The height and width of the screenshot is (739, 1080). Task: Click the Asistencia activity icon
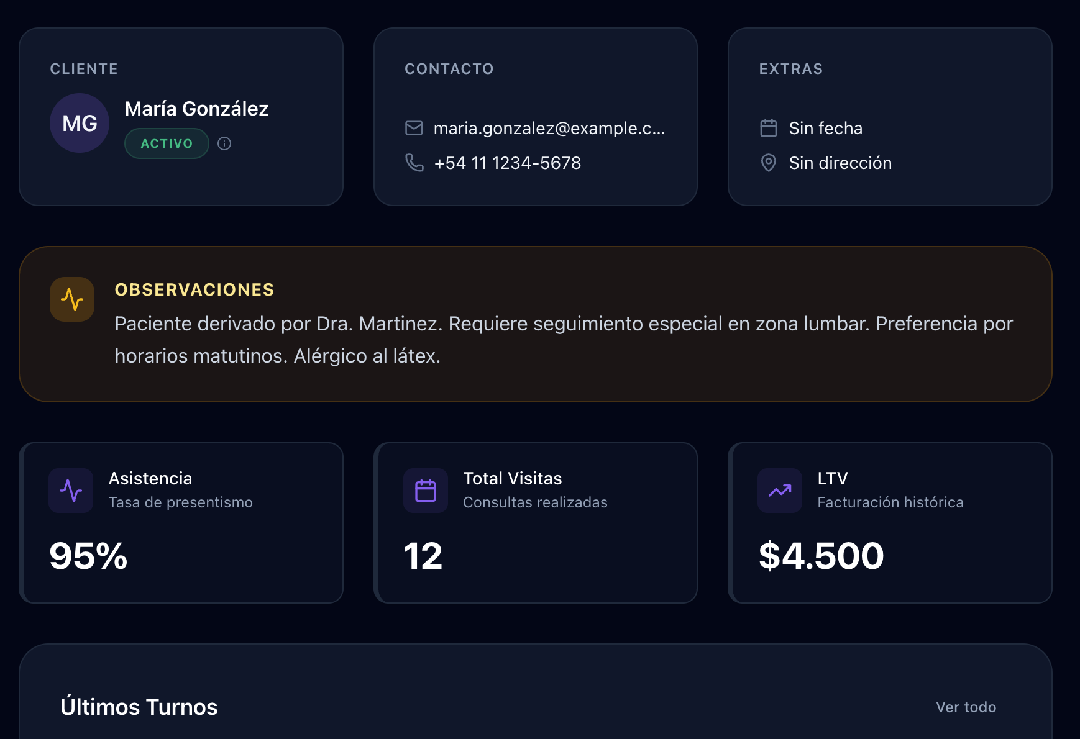point(71,491)
